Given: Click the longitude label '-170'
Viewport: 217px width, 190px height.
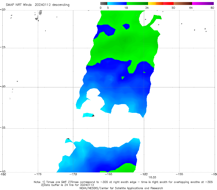Looking at the screenshot, I should pos(73,174).
